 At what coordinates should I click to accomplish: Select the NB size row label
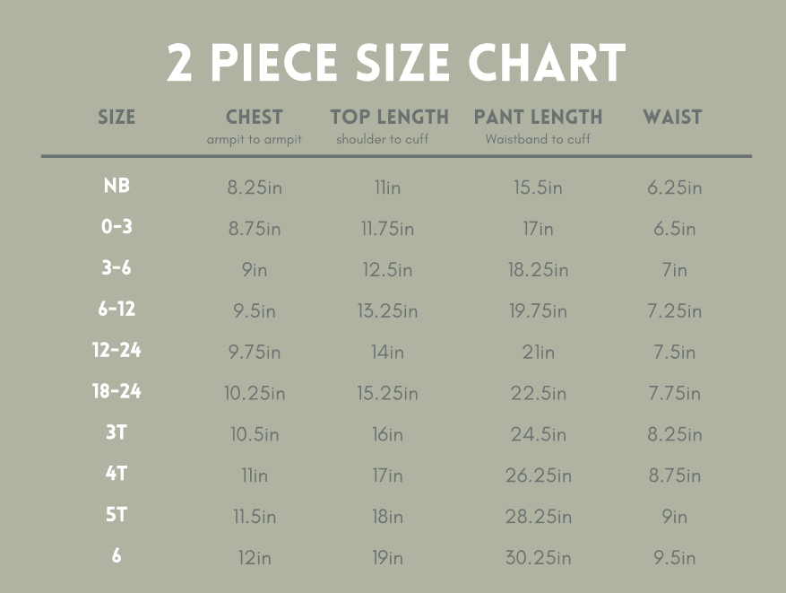click(x=117, y=187)
